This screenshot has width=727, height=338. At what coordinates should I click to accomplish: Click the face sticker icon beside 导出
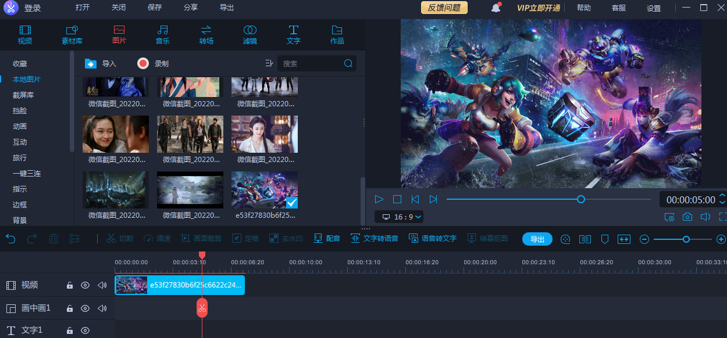click(565, 239)
